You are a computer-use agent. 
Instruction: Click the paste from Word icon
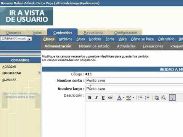(156, 98)
